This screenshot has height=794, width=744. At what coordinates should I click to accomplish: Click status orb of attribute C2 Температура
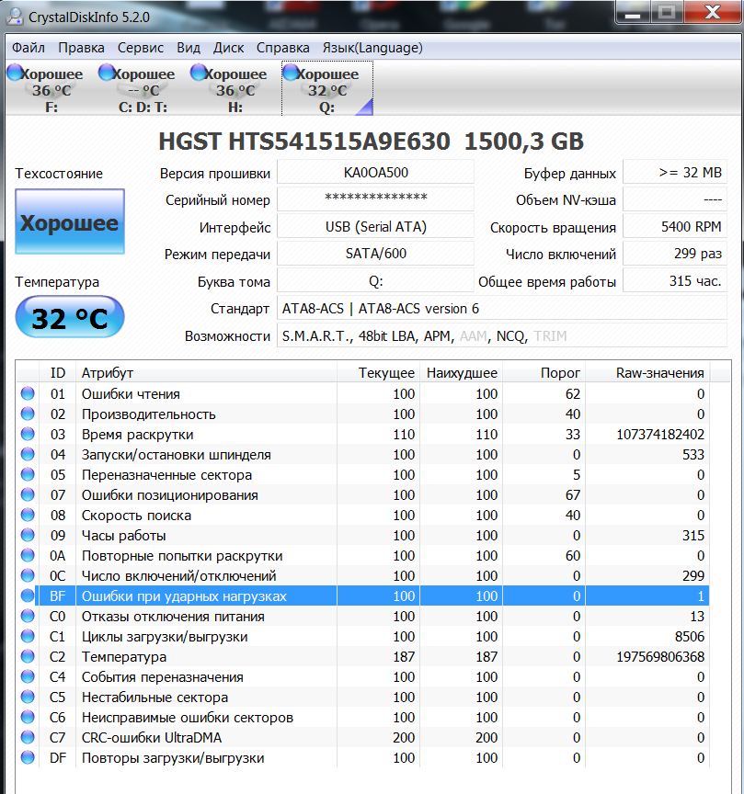pyautogui.click(x=28, y=657)
